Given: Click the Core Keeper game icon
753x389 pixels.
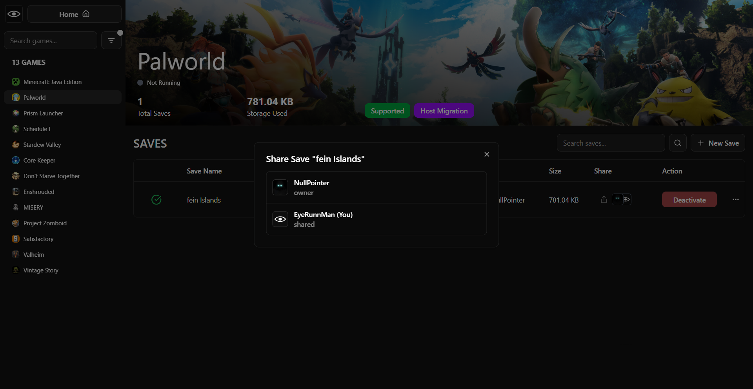Looking at the screenshot, I should click(16, 160).
